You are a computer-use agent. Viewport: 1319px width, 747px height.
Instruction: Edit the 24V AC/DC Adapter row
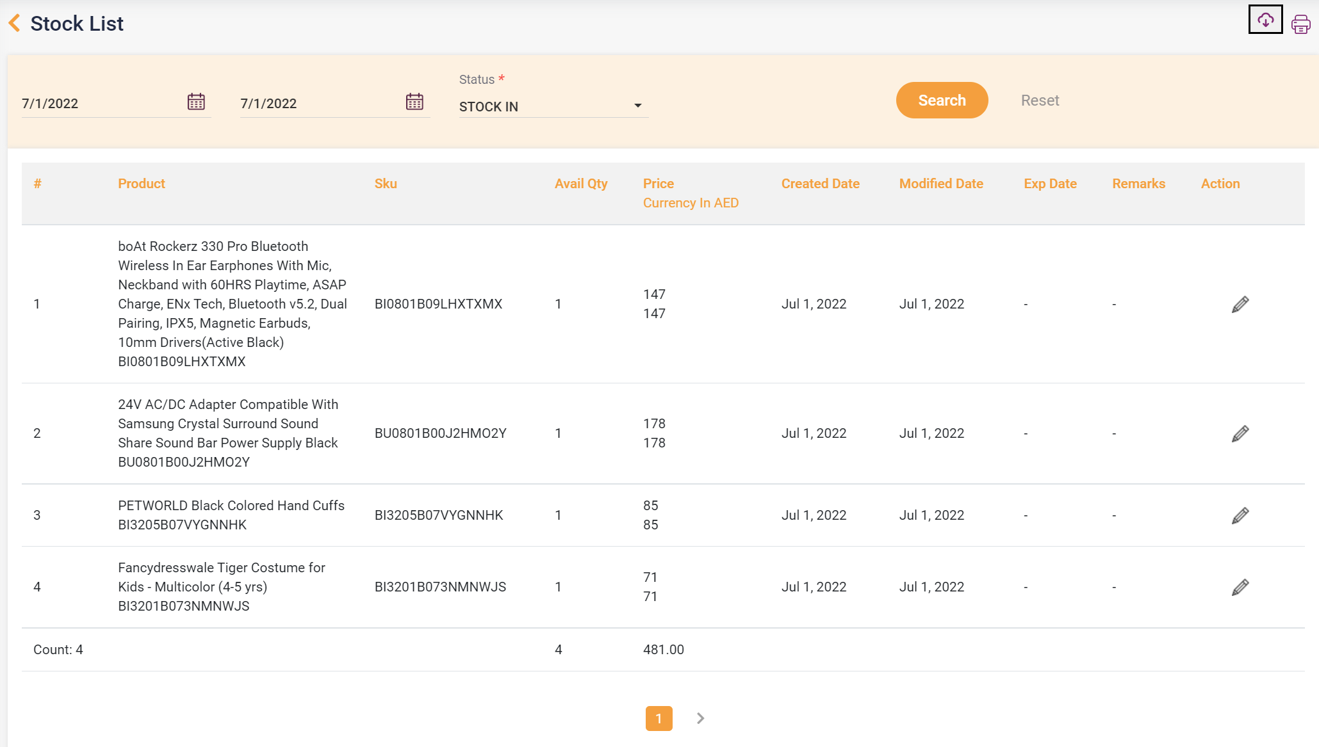[1240, 433]
